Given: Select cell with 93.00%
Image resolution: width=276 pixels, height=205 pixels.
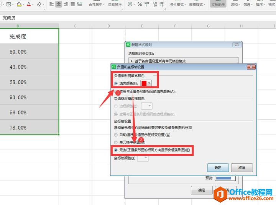Looking at the screenshot, I should point(29,97).
